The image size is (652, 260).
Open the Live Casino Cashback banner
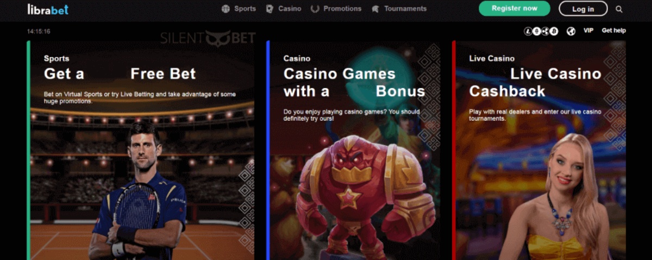tap(539, 150)
